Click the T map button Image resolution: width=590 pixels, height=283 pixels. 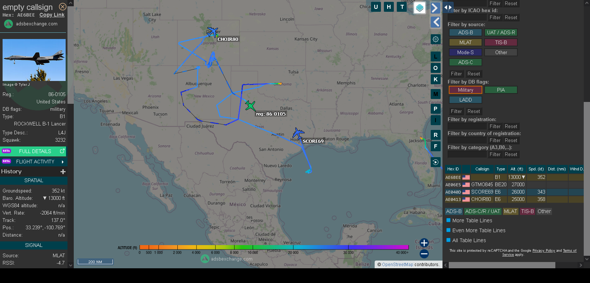[402, 7]
